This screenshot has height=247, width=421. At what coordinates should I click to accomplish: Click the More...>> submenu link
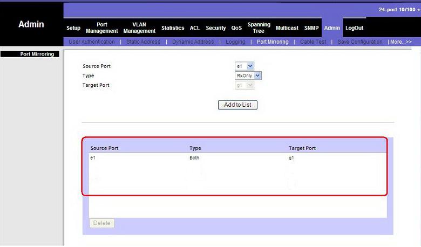[x=400, y=42]
